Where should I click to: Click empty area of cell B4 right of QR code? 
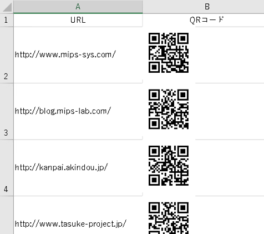(229, 168)
